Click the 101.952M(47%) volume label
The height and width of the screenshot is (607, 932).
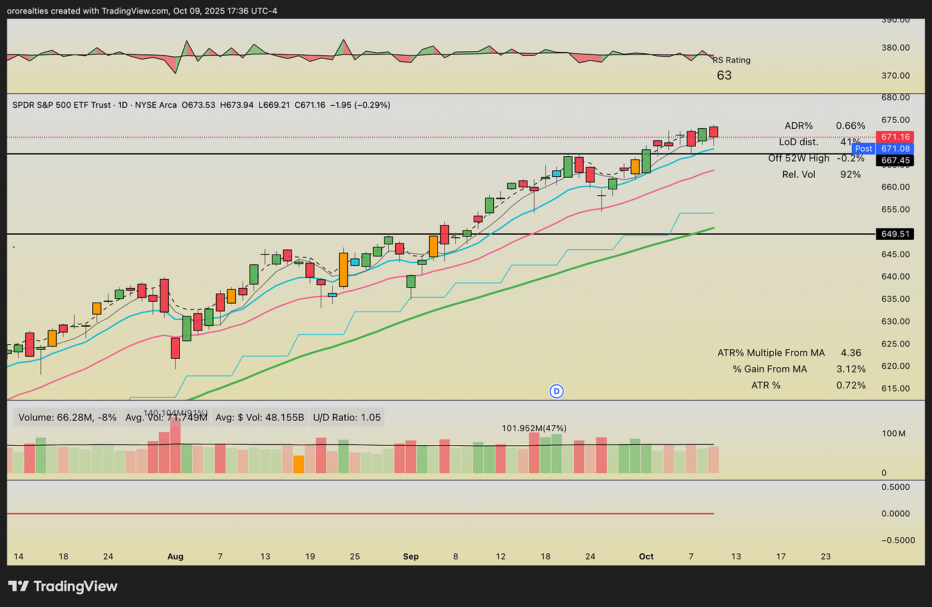coord(534,428)
